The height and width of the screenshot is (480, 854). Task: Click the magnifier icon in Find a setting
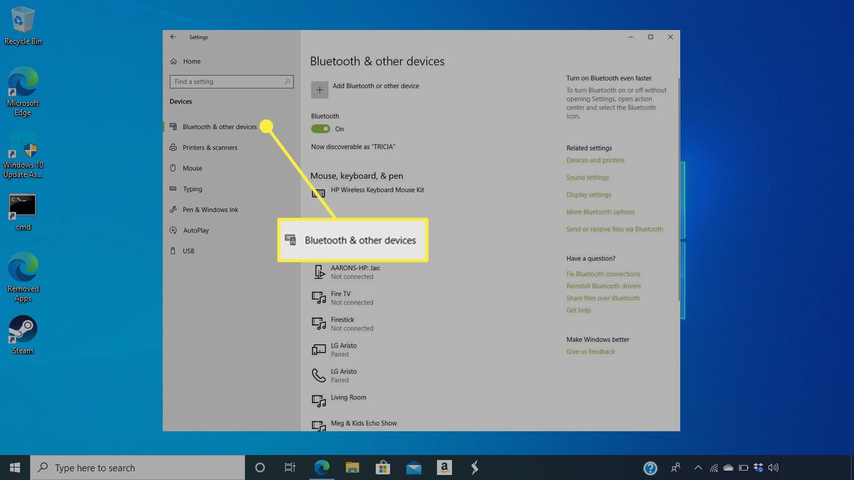click(x=288, y=81)
